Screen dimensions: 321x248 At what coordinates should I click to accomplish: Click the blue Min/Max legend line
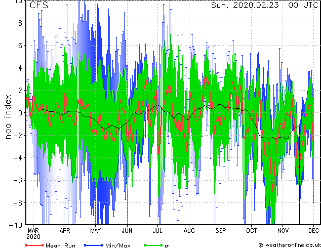pos(94,245)
